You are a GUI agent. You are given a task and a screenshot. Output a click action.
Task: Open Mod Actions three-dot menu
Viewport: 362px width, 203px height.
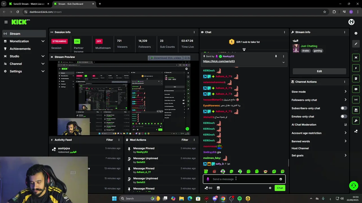pyautogui.click(x=194, y=140)
